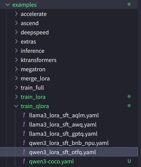Collapse the train_qlora folder chevron
Image resolution: width=141 pixels, height=167 pixels.
pyautogui.click(x=16, y=106)
